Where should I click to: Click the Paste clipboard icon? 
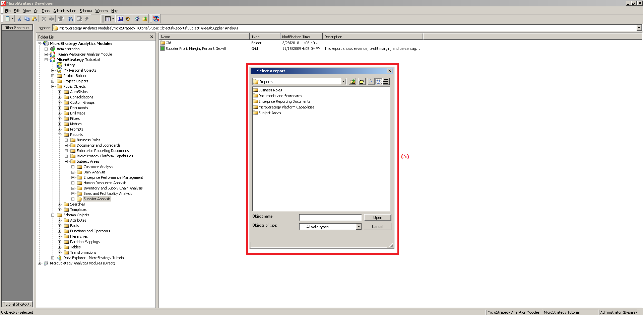[34, 19]
